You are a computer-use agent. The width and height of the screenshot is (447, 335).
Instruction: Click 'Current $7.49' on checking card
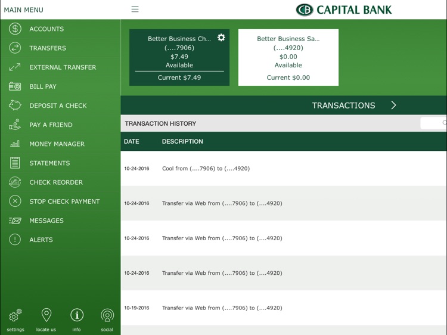(x=179, y=77)
